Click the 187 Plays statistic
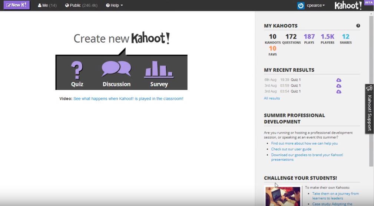Viewport: 374px width, 206px height. coord(309,39)
